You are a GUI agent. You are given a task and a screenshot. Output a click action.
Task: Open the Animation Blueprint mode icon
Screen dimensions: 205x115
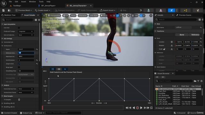click(x=185, y=11)
